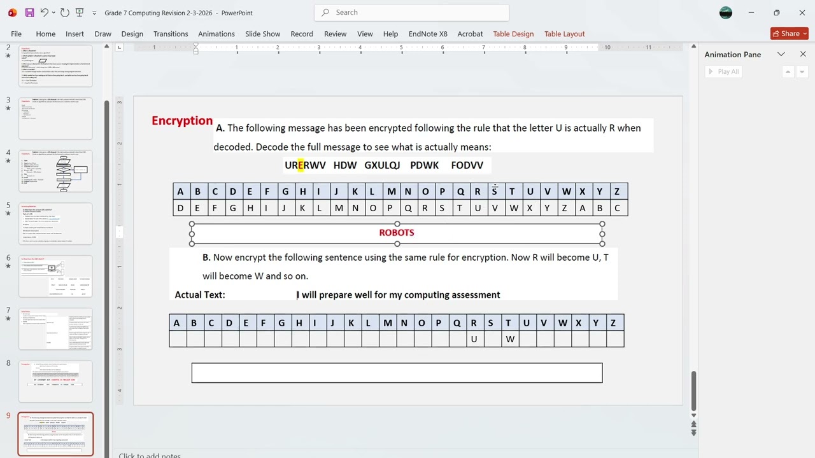Open the Slide Show tab
815x458 pixels.
coord(262,34)
